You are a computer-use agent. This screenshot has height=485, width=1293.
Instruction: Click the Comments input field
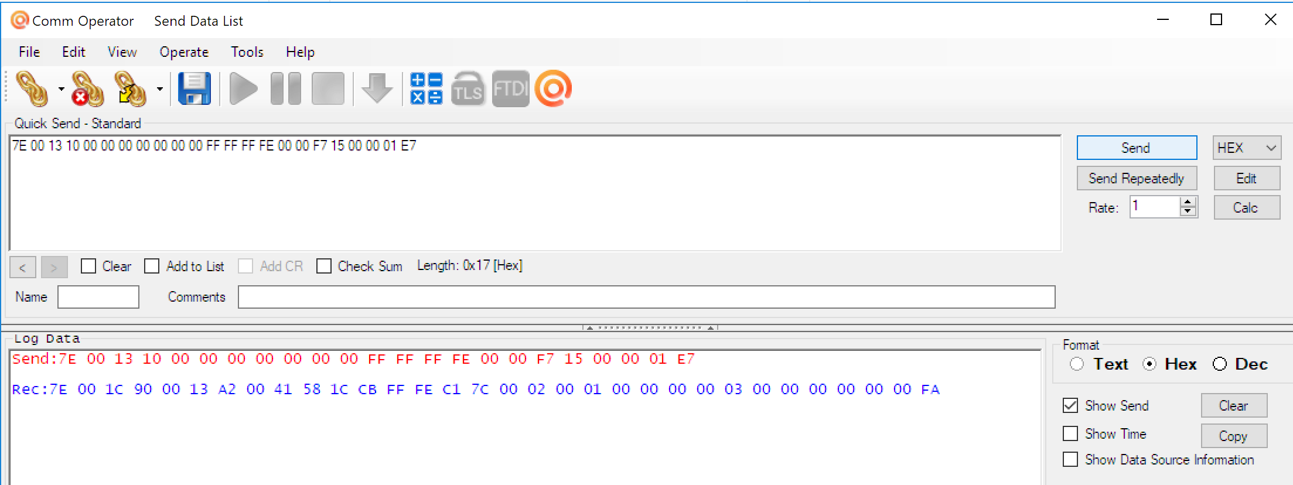pos(646,296)
